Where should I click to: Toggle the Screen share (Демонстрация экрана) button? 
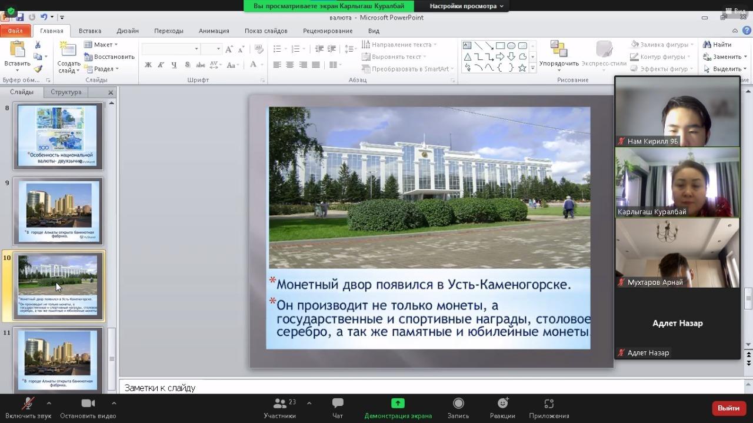coord(398,404)
